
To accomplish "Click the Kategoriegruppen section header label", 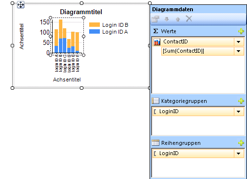I will pyautogui.click(x=184, y=101).
